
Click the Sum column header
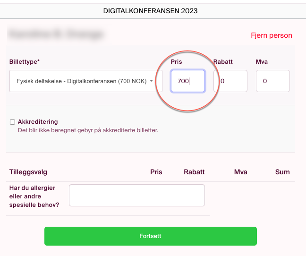coord(282,172)
